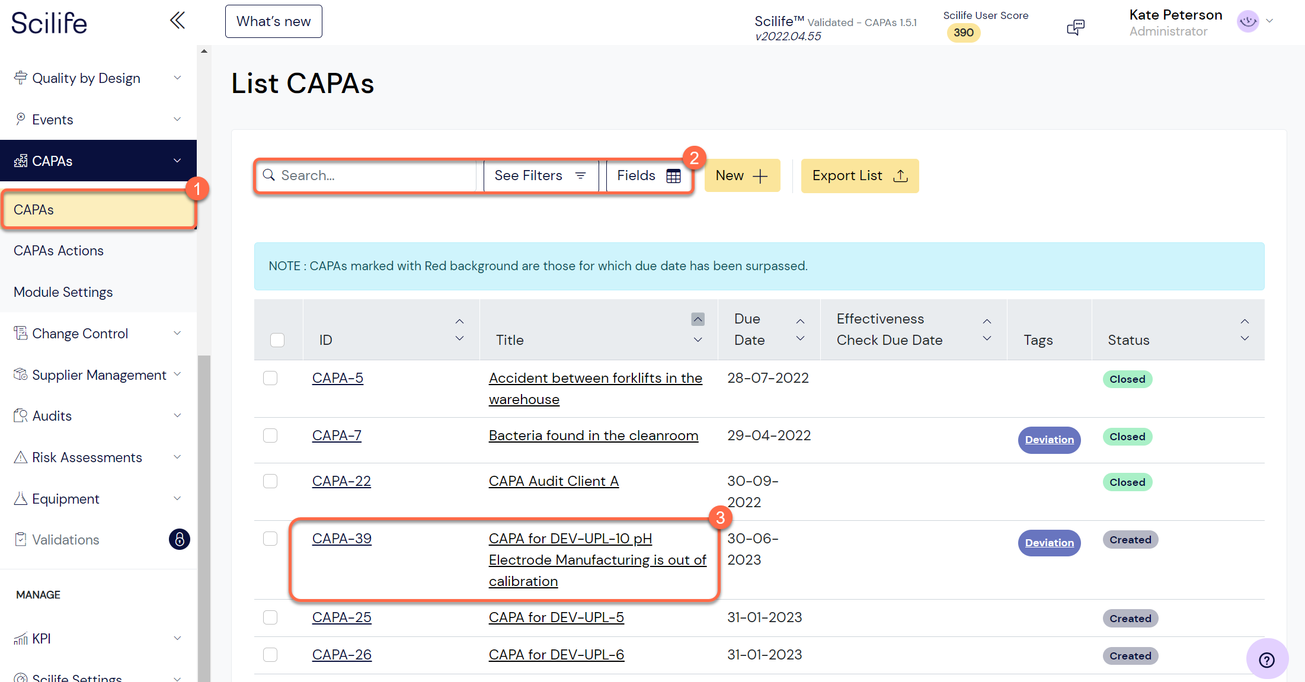Click the Quality by Design signpost icon
Screen dimensions: 1305x682
[x=21, y=78]
